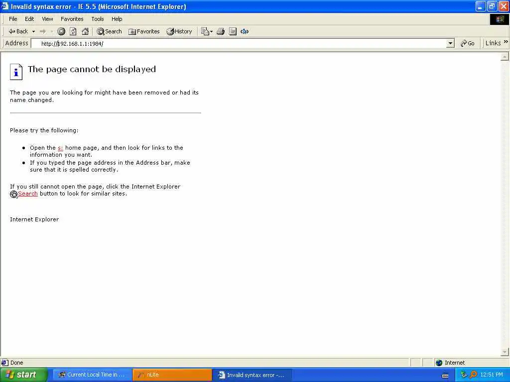Switch to Current Local Time taskbar window
The height and width of the screenshot is (382, 510).
click(x=92, y=375)
